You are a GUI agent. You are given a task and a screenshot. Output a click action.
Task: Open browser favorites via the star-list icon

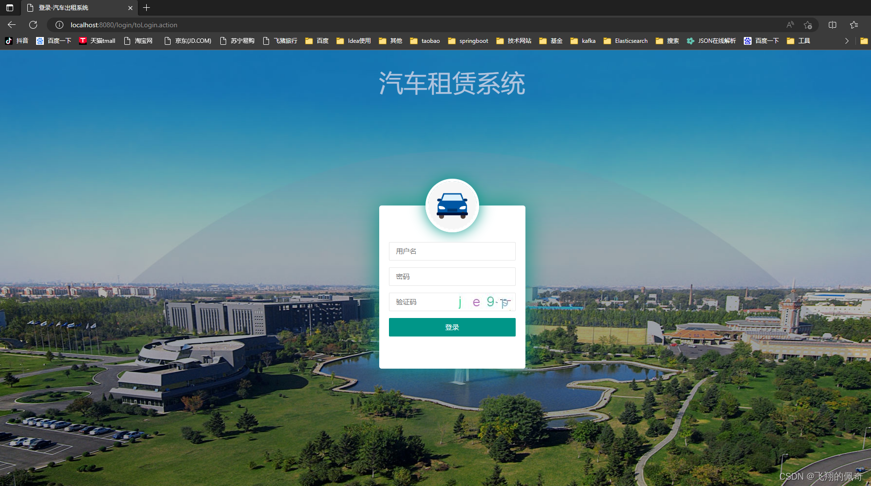[x=853, y=24]
